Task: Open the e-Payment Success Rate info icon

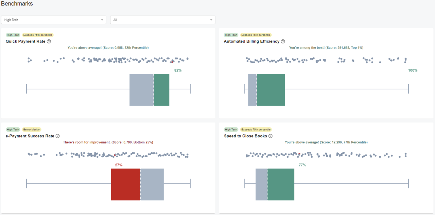Action: (x=57, y=136)
